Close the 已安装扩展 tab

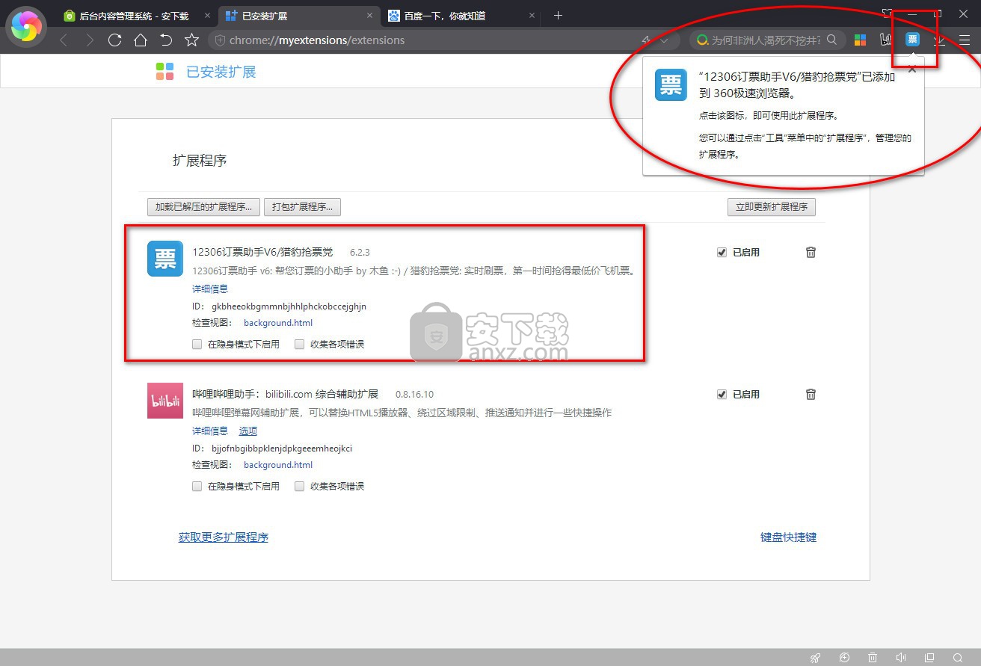pyautogui.click(x=370, y=15)
